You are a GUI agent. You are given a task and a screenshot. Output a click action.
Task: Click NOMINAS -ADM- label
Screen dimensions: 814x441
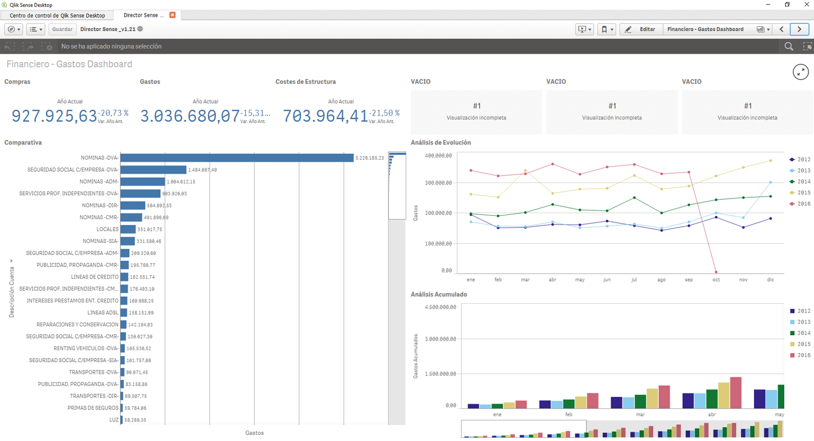pyautogui.click(x=99, y=182)
